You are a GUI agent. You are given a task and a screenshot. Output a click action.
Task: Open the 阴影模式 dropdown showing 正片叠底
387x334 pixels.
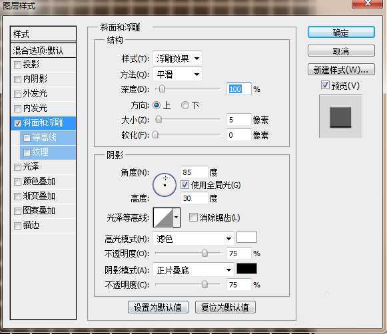click(193, 270)
